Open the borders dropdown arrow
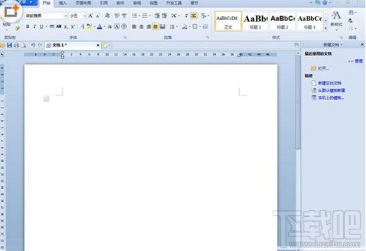 pyautogui.click(x=200, y=27)
